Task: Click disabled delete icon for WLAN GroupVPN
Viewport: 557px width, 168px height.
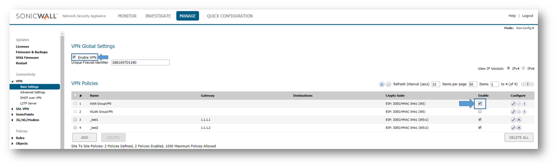Action: click(519, 111)
